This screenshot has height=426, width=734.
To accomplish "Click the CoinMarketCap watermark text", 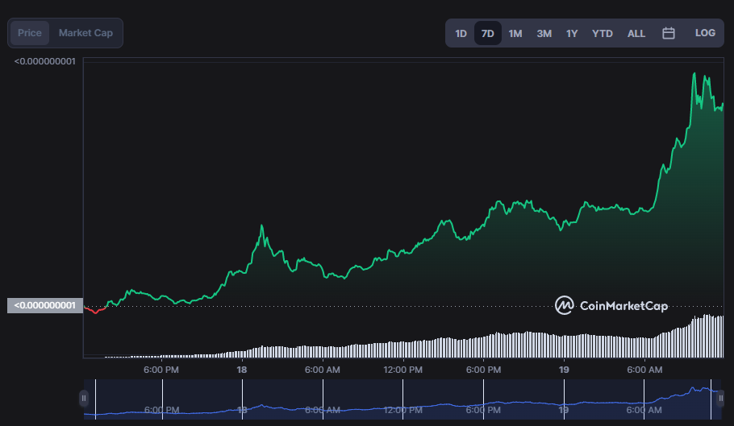I will pyautogui.click(x=623, y=306).
